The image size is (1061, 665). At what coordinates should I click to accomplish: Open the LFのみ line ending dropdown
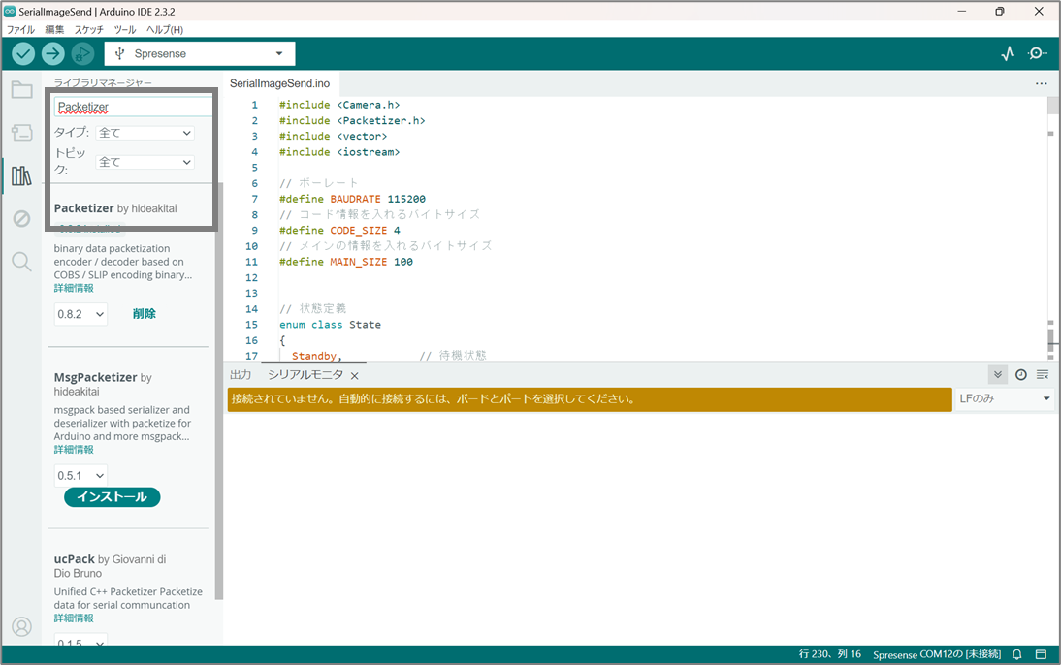1005,399
